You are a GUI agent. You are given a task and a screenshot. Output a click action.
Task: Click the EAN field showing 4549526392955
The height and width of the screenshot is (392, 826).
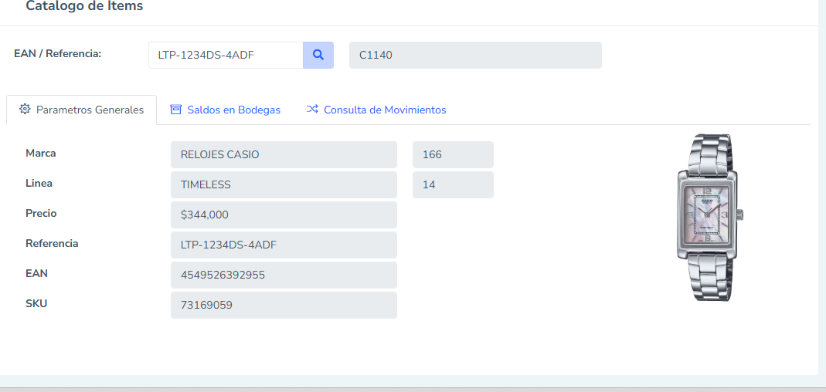click(x=283, y=275)
